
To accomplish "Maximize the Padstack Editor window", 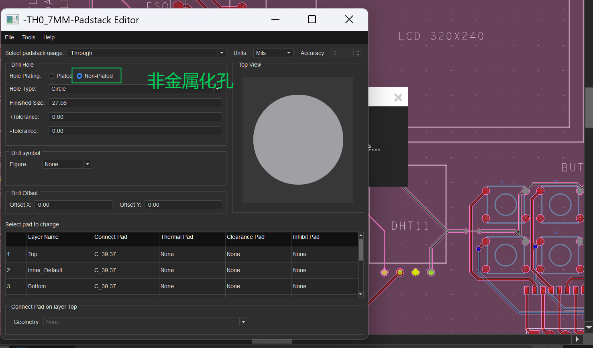I will 312,20.
